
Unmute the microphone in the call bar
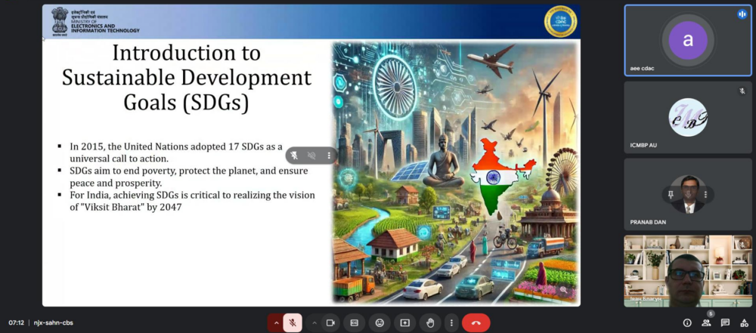292,322
